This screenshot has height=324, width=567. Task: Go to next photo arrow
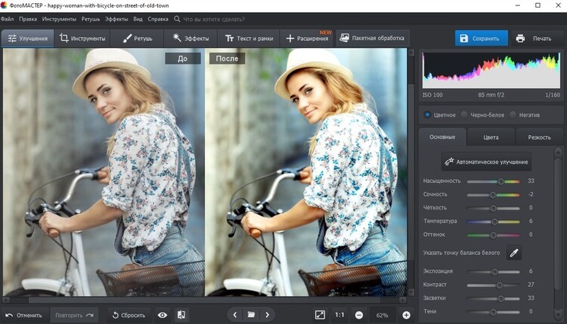click(267, 315)
